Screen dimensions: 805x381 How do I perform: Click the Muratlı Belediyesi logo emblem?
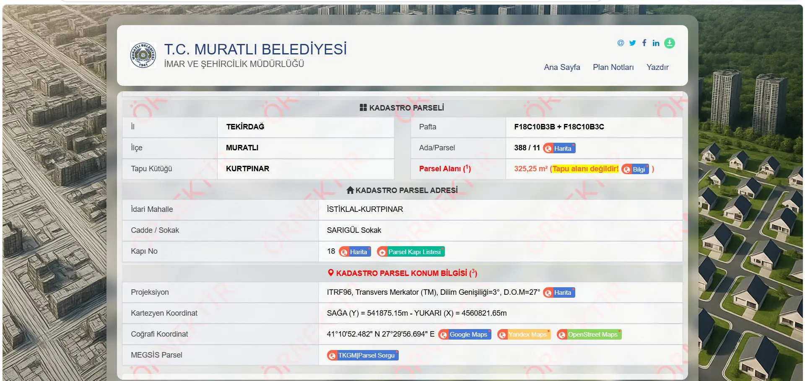point(143,55)
